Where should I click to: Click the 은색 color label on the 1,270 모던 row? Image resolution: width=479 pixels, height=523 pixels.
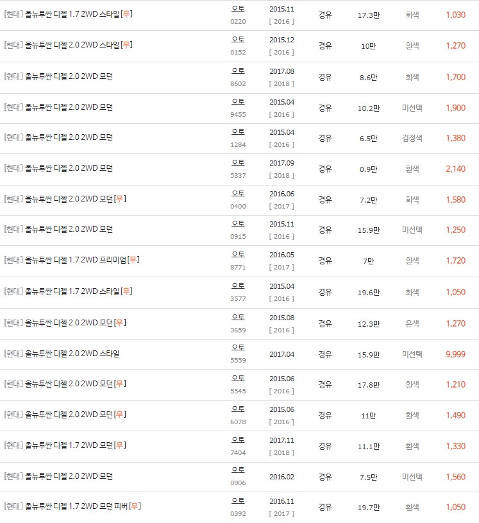pos(412,323)
